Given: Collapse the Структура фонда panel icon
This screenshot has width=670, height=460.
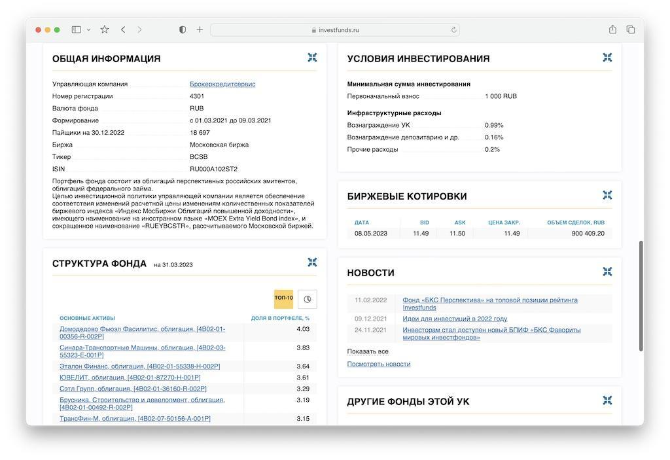Looking at the screenshot, I should 312,262.
